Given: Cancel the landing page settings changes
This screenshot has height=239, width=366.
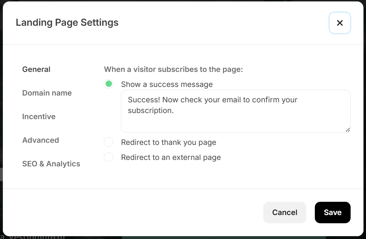Looking at the screenshot, I should [284, 213].
